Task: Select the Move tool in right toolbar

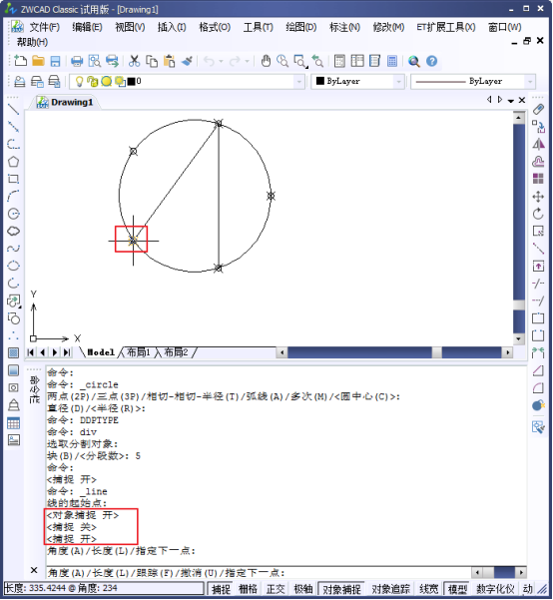Action: (538, 197)
